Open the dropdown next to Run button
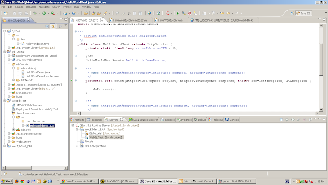Image resolution: width=328 pixels, height=185 pixels. tap(48, 13)
